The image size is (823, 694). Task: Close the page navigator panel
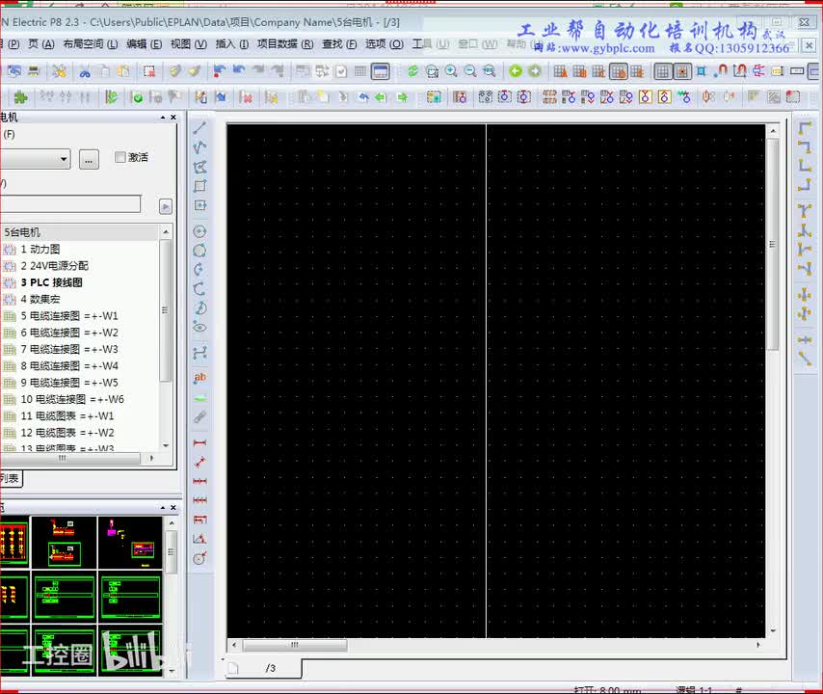173,117
